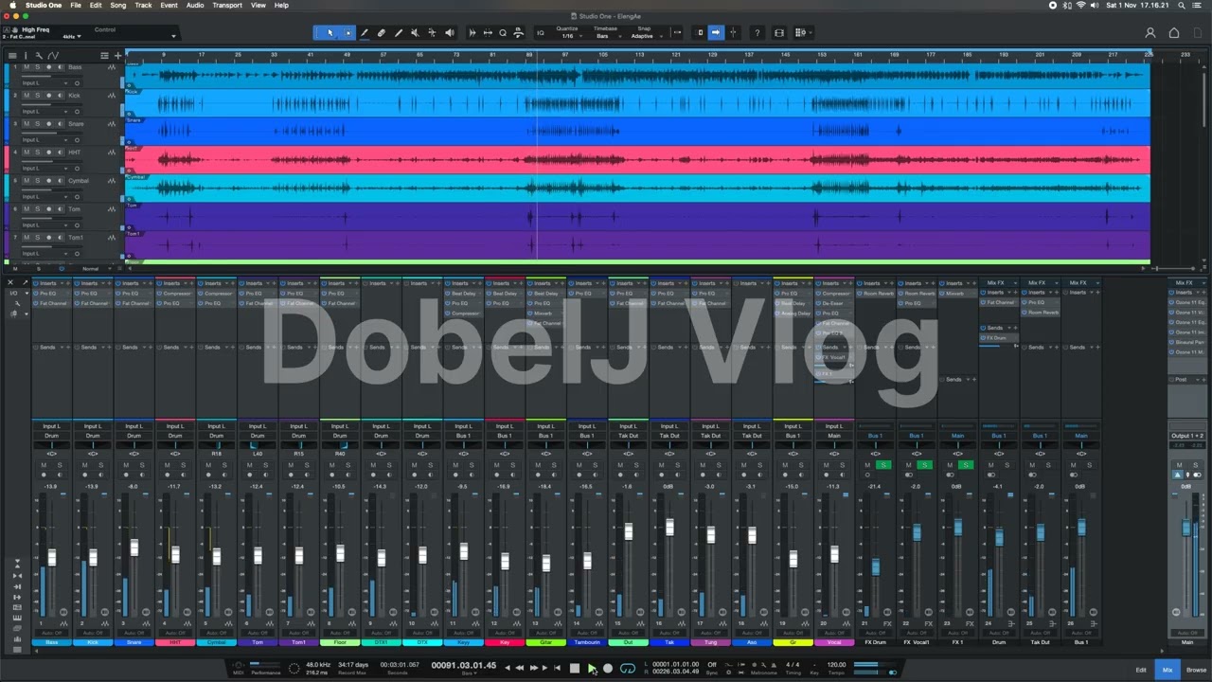The image size is (1212, 682).
Task: Solo the FX Drum mixer channel
Action: pos(882,465)
